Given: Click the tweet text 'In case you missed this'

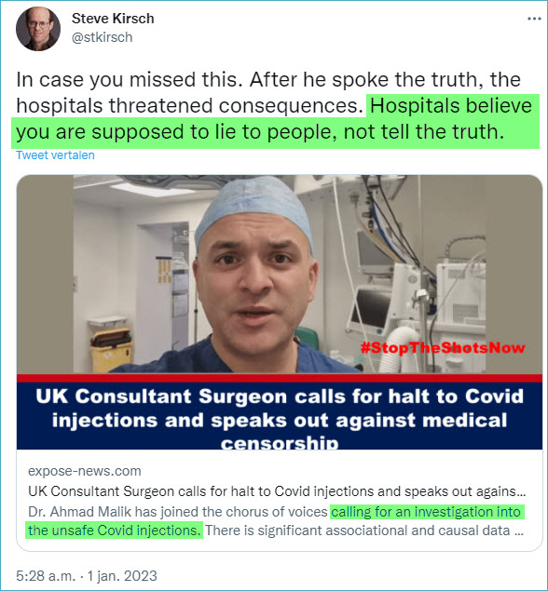Looking at the screenshot, I should pyautogui.click(x=129, y=80).
